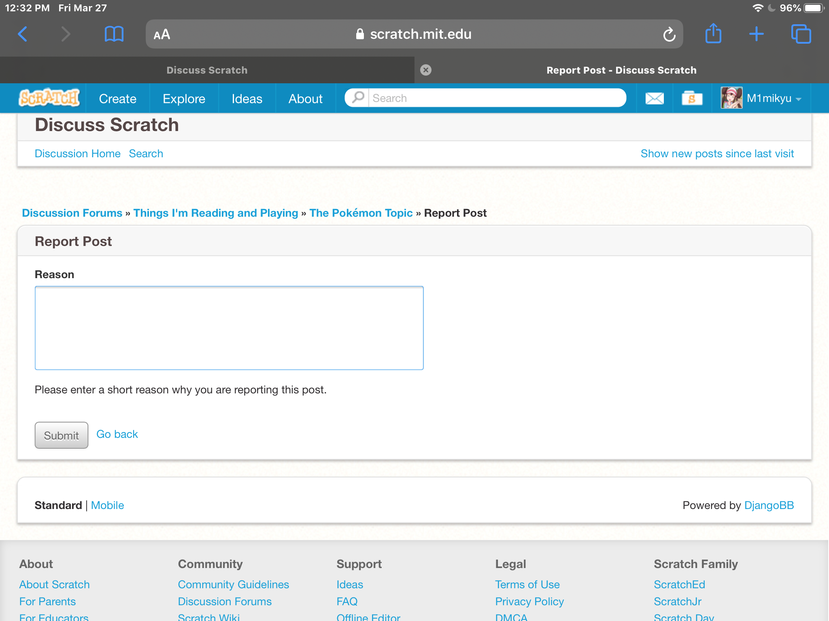Open Safari bookmarks

(x=114, y=34)
